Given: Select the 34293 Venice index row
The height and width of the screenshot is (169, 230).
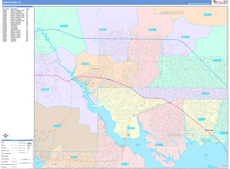Looking at the screenshot, I should pos(16,41).
